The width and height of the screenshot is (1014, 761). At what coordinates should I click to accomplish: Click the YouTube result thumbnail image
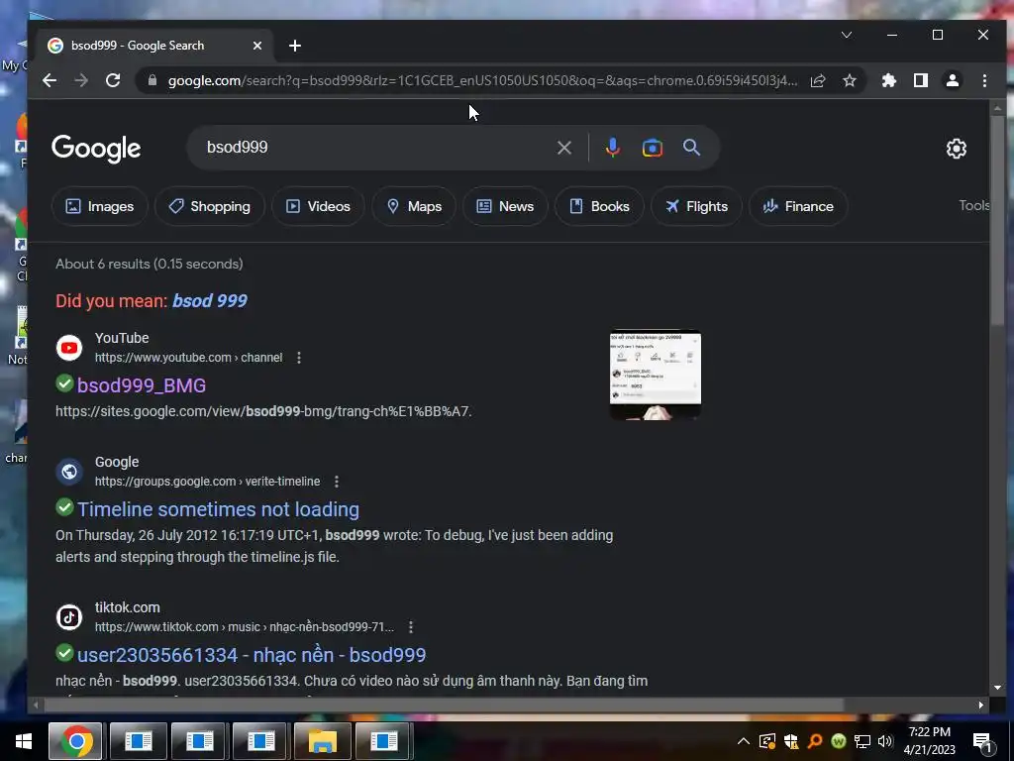656,375
